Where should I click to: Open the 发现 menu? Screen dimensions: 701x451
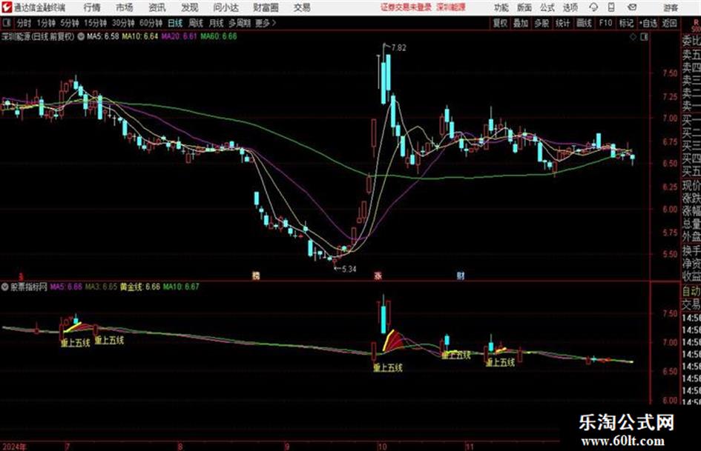190,7
